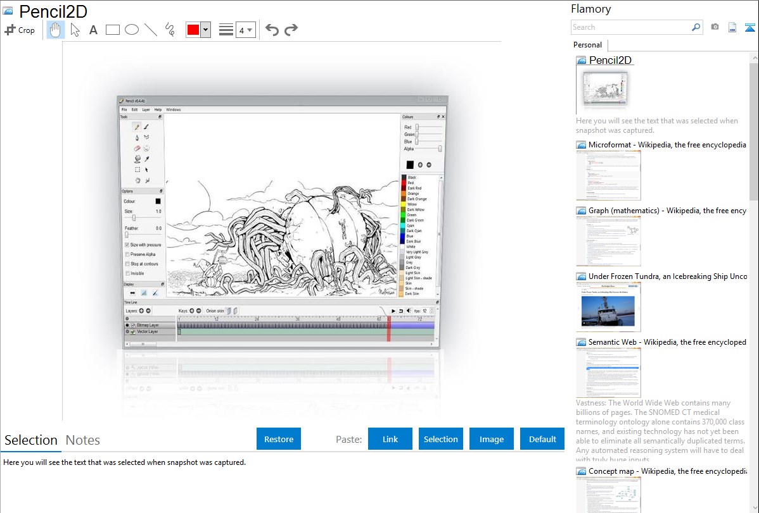Click Graph (mathematics) entry's small window icon

[581, 211]
